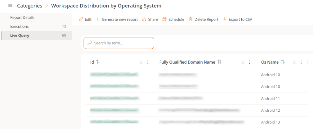Viewport: 313px width, 129px height.
Task: Select the Live Query tab
Action: [20, 36]
